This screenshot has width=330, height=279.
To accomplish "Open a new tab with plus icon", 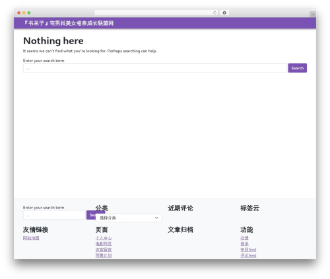I will 313,15.
